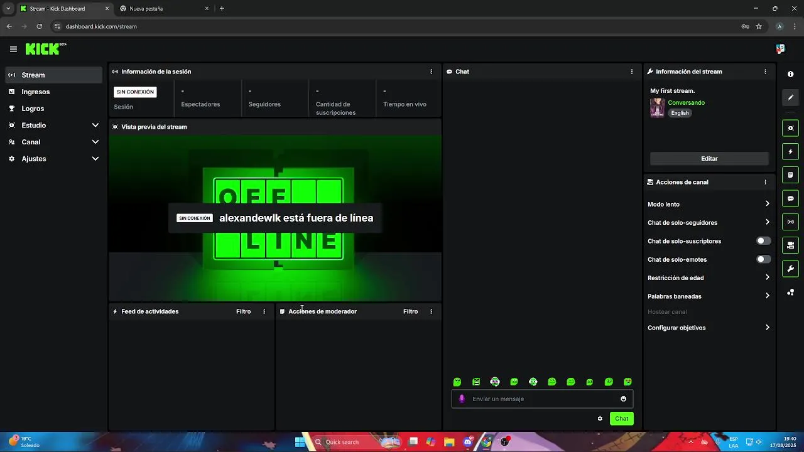Screen dimensions: 804x452
Task: Open the hamburger menu beside Kick logo
Action: 13,49
